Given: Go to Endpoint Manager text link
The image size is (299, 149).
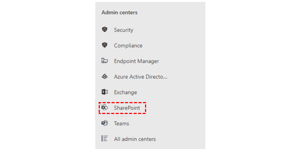Looking at the screenshot, I should tap(136, 61).
